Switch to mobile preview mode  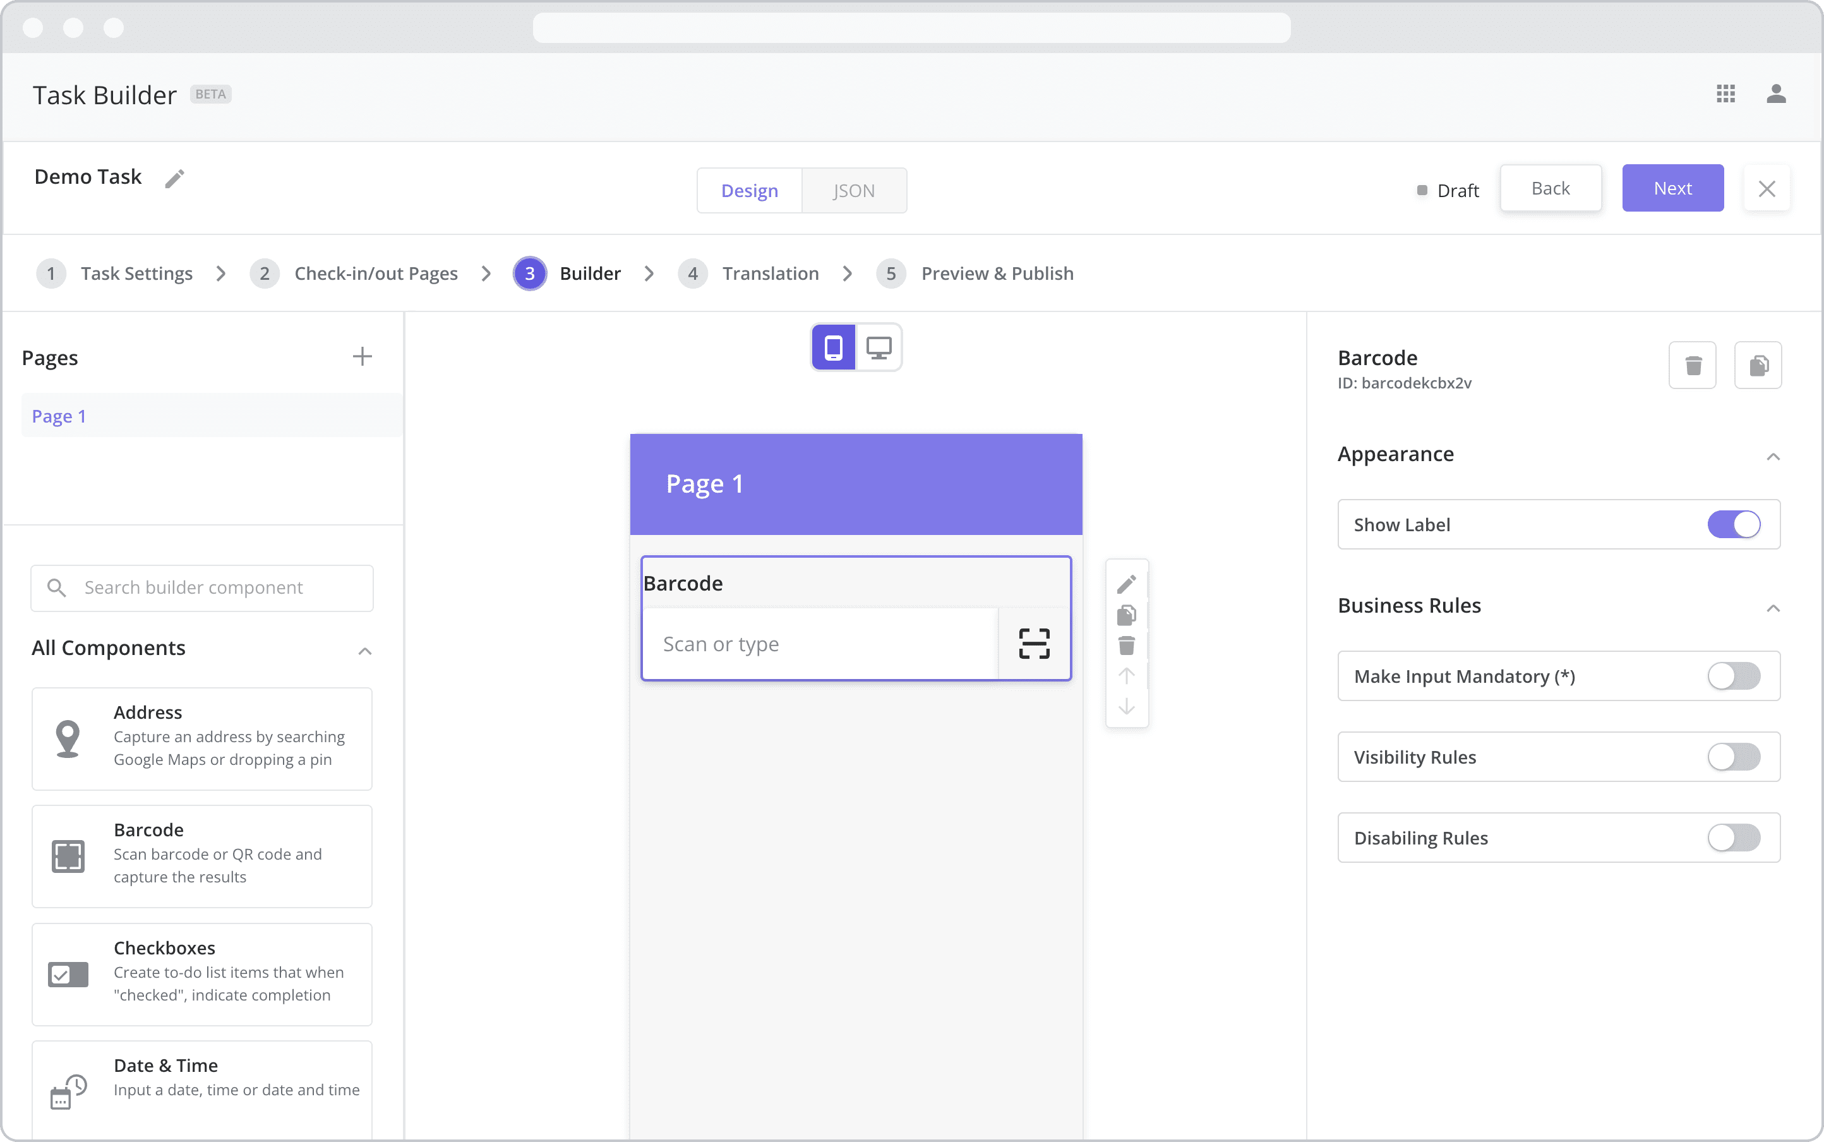(x=834, y=347)
